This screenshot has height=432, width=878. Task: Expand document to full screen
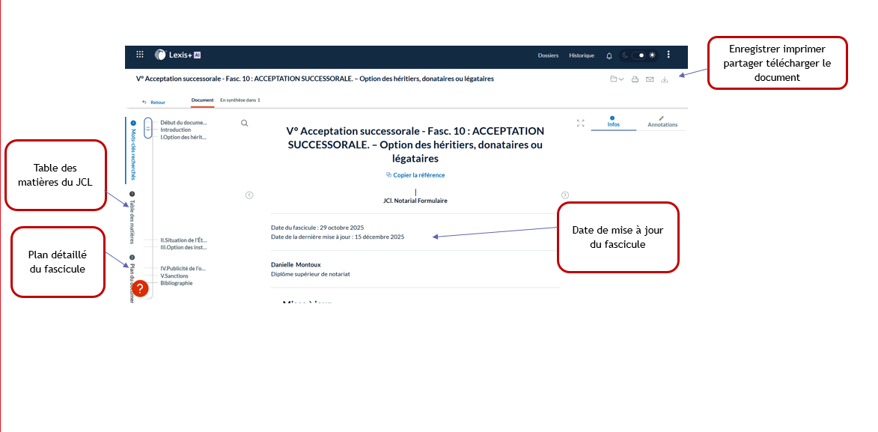point(581,124)
